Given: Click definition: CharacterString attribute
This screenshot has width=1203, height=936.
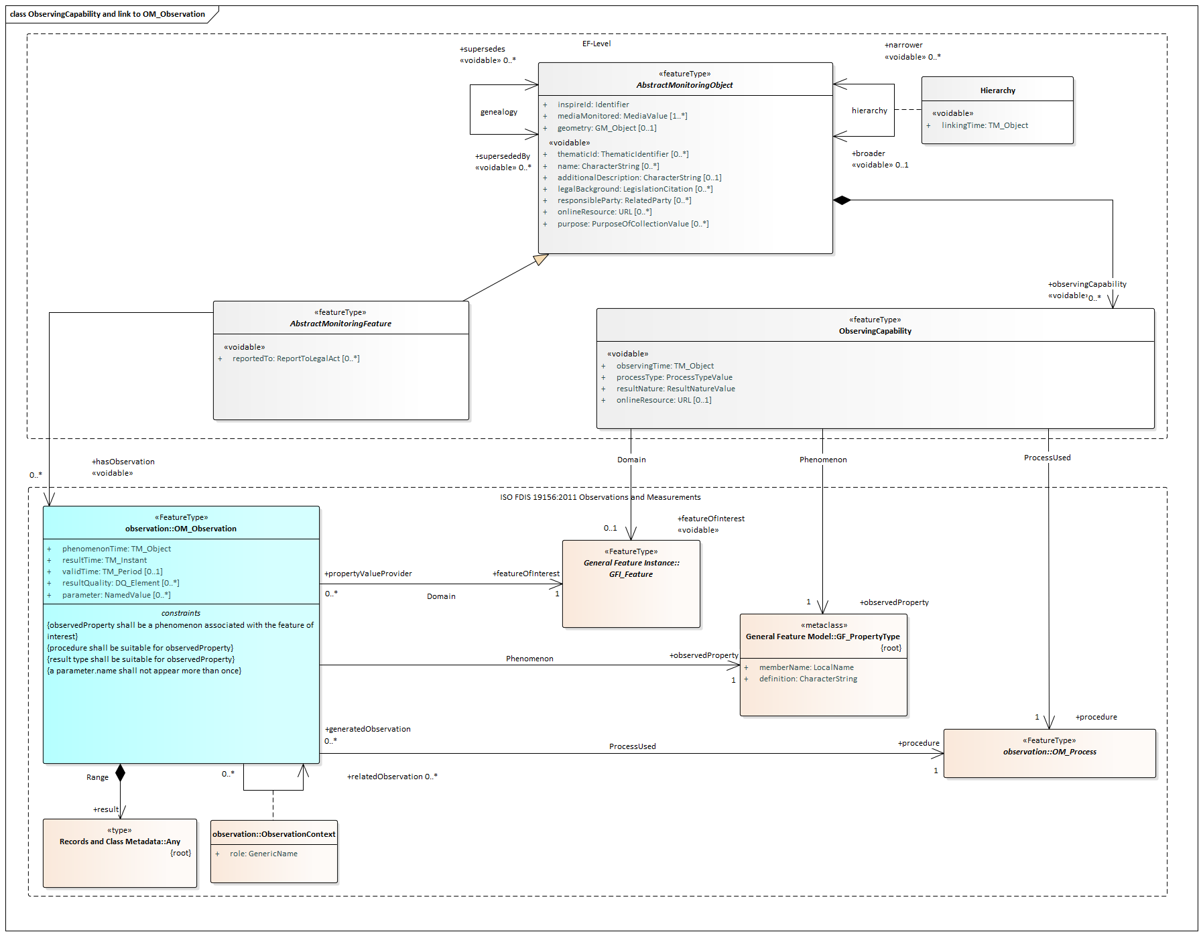Looking at the screenshot, I should pos(808,679).
